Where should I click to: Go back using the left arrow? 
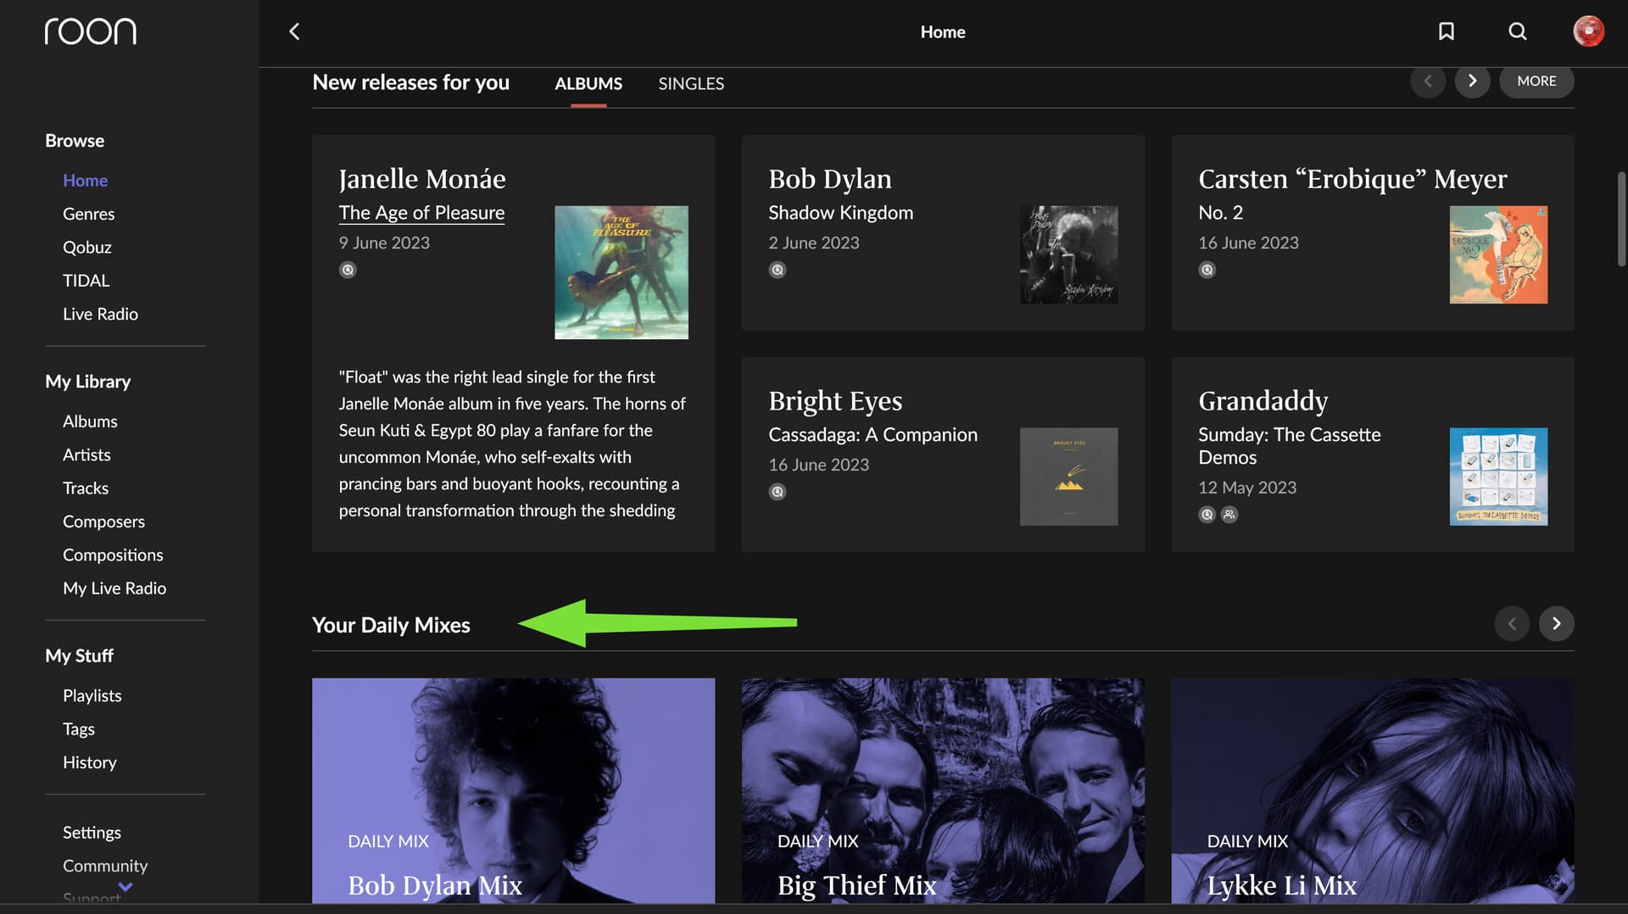(x=294, y=31)
